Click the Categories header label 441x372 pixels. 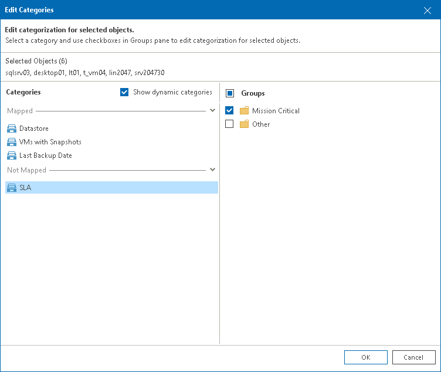[23, 92]
